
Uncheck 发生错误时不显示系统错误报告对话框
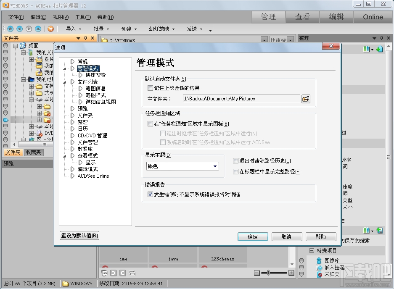(150, 194)
